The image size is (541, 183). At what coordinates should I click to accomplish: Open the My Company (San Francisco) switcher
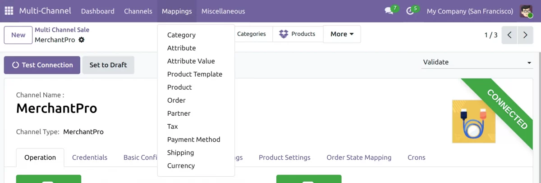point(470,11)
